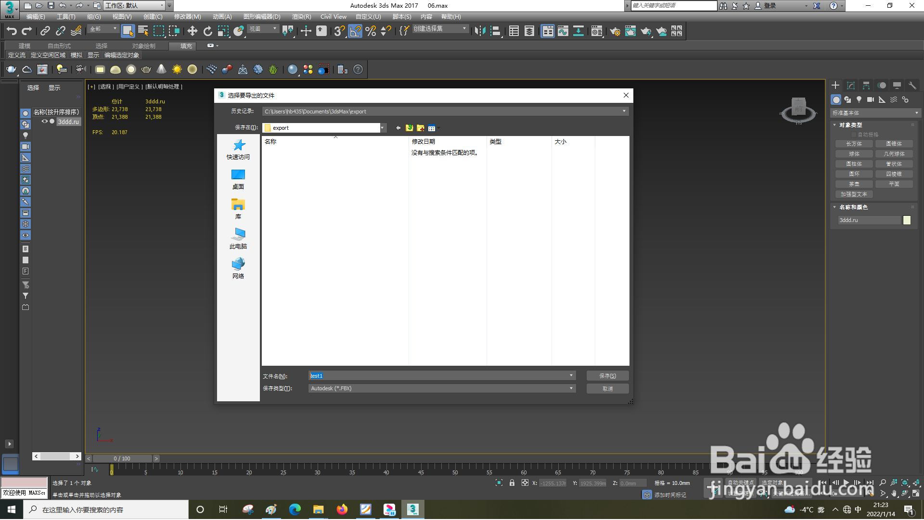Image resolution: width=924 pixels, height=520 pixels.
Task: Open the Rendering menu
Action: [x=301, y=17]
